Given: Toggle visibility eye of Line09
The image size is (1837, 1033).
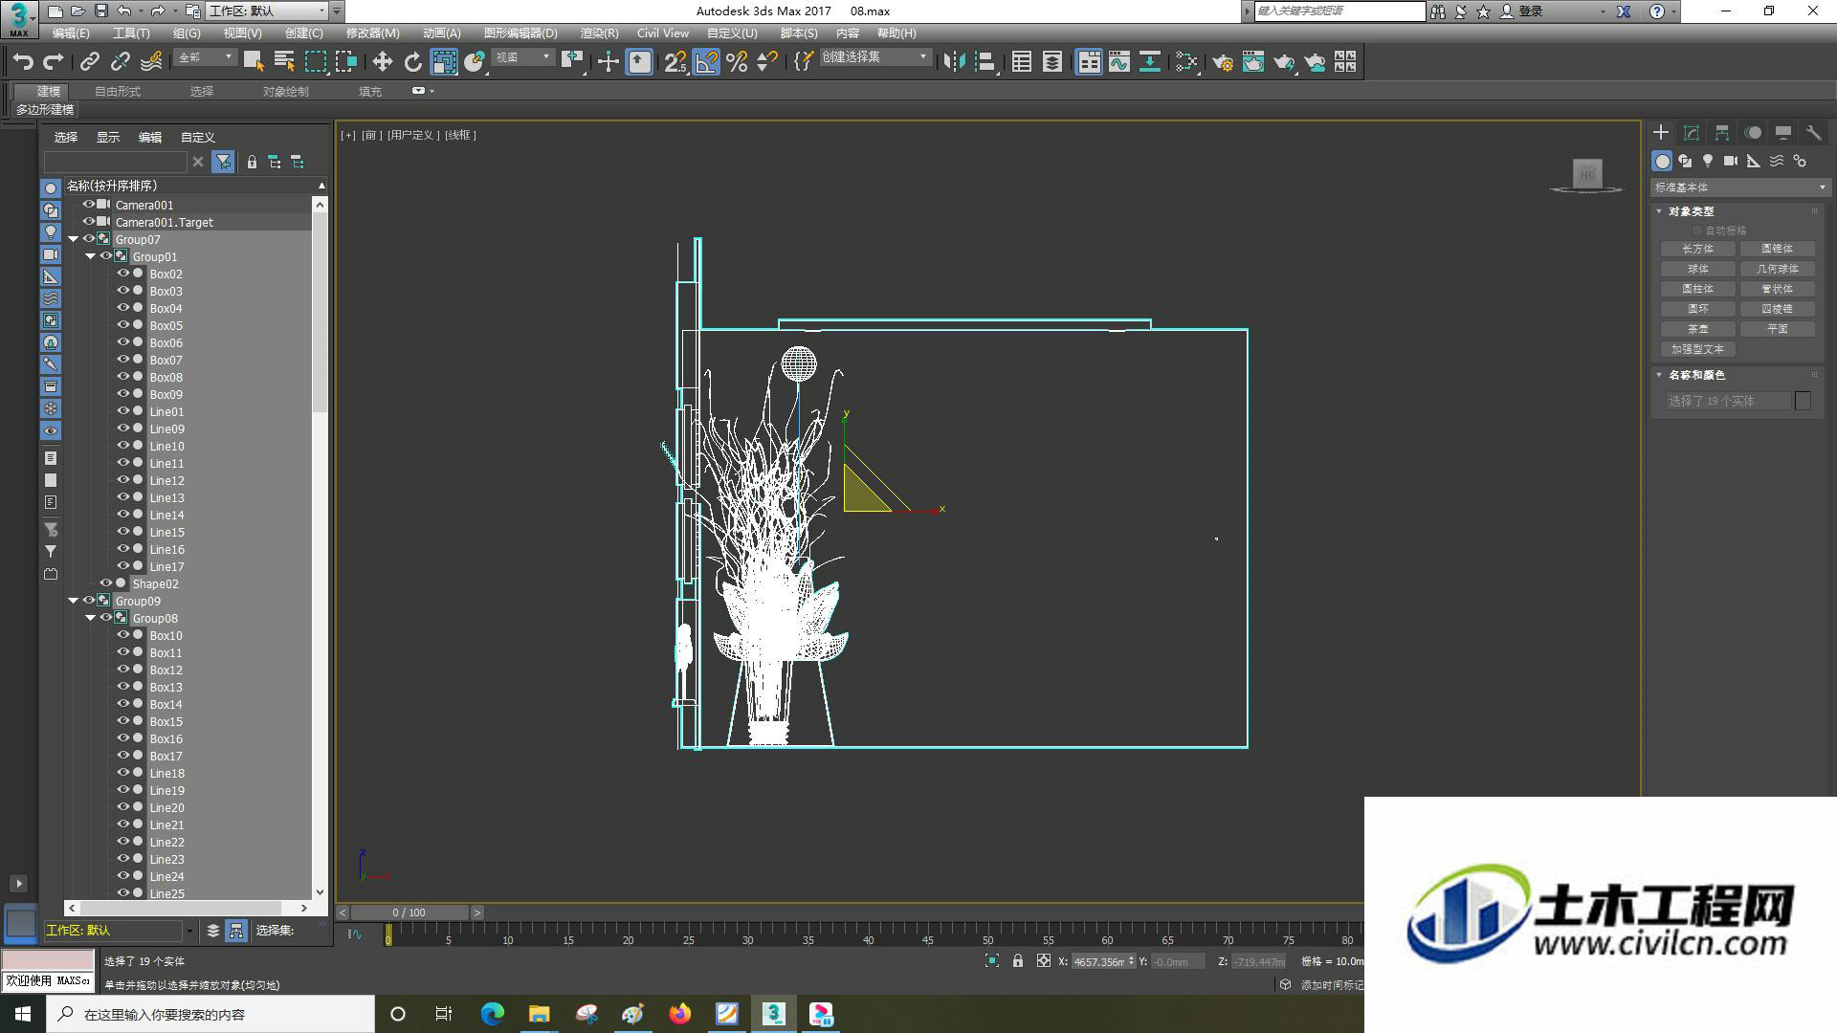Looking at the screenshot, I should click(x=123, y=429).
